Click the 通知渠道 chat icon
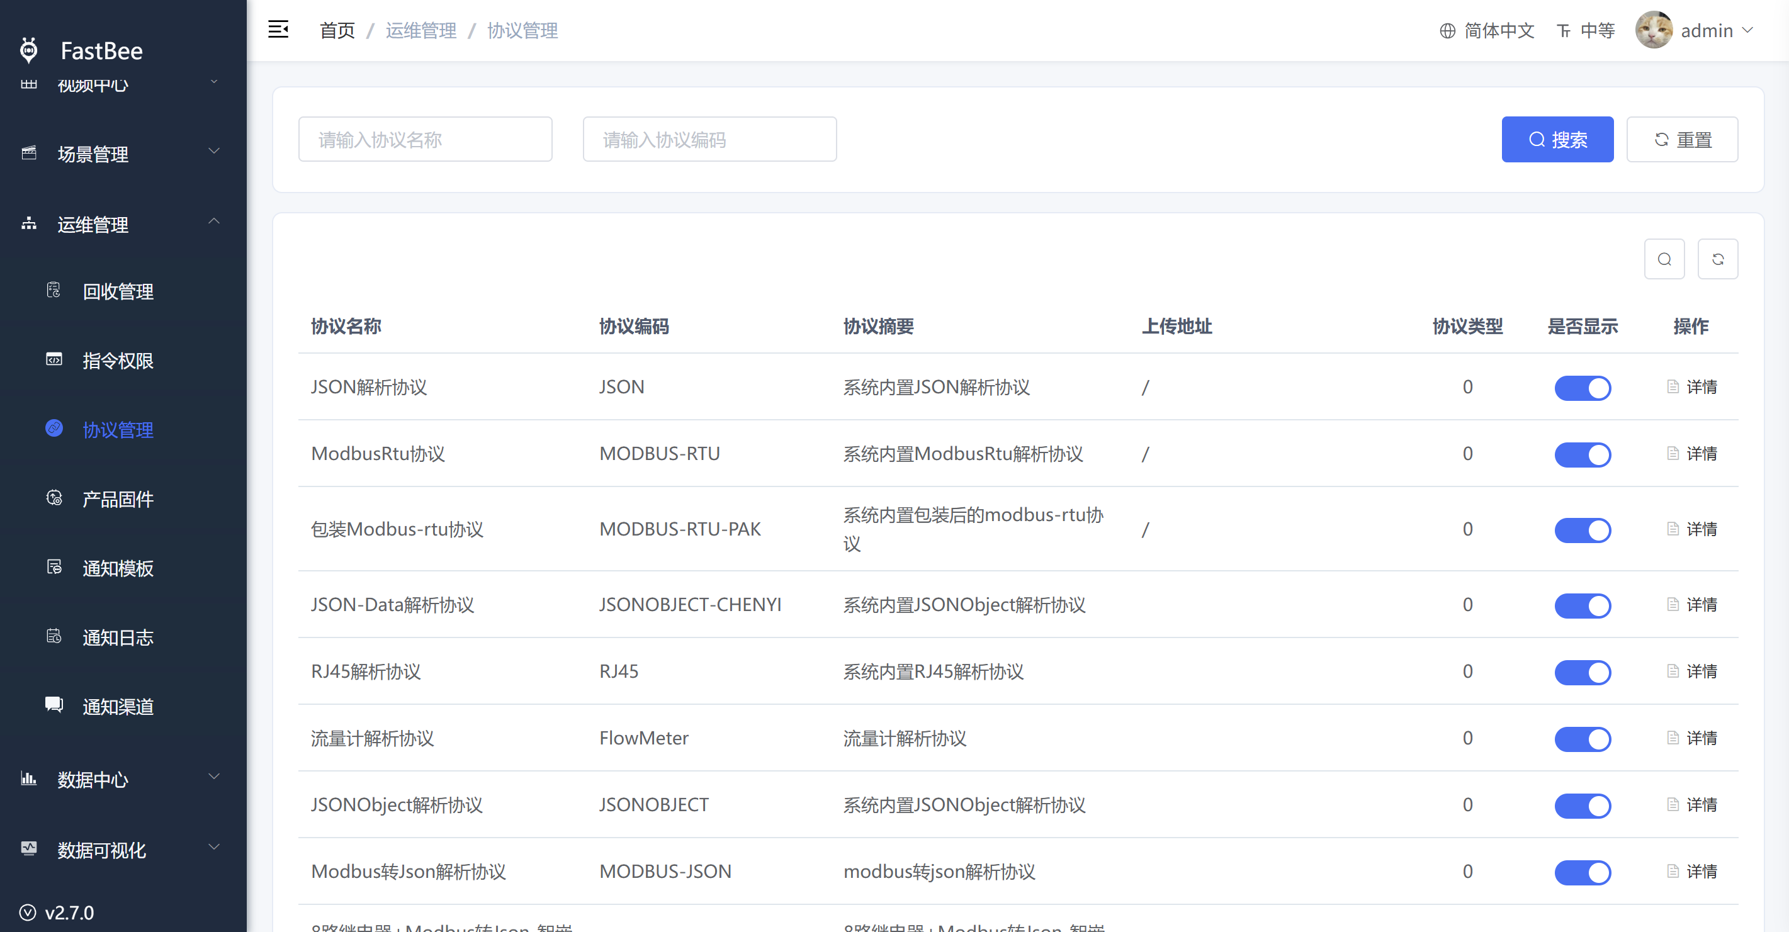The image size is (1789, 932). pyautogui.click(x=54, y=705)
